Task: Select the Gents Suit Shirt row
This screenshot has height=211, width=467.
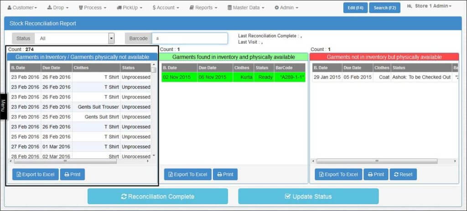Action: (x=80, y=117)
